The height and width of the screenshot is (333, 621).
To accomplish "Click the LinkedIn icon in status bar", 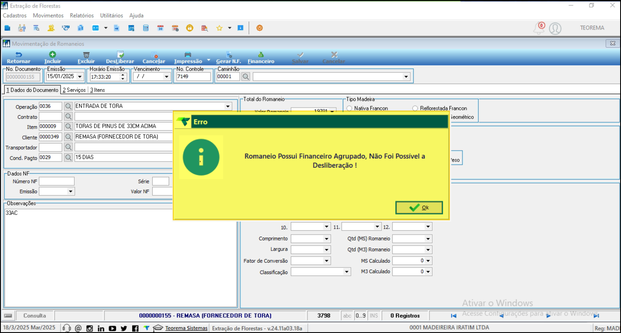I will [101, 328].
